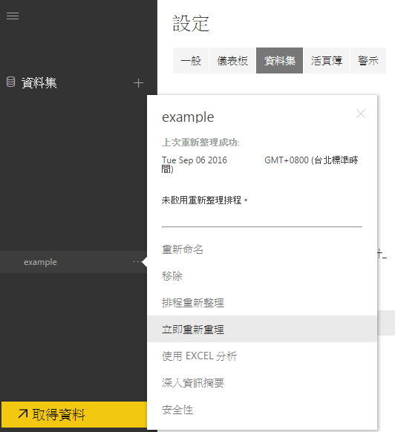Image resolution: width=395 pixels, height=432 pixels.
Task: Switch to the 一般 tab
Action: pyautogui.click(x=191, y=61)
